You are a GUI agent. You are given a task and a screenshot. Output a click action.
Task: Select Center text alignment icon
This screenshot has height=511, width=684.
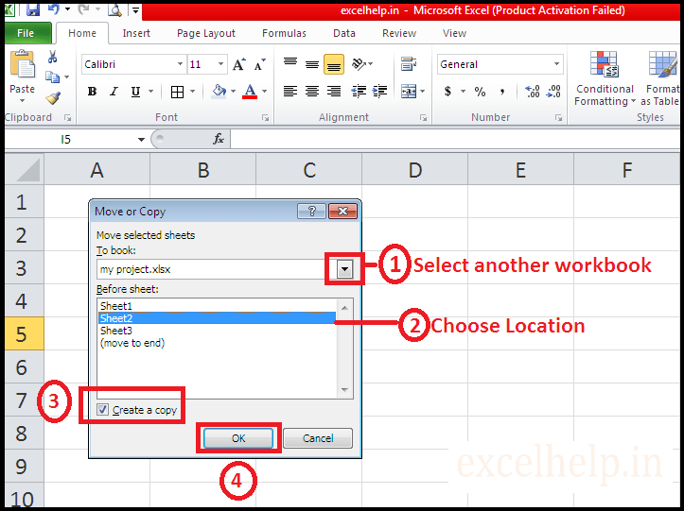[x=312, y=91]
